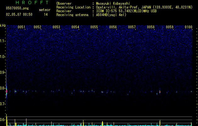The width and height of the screenshot is (198, 126).
Task: Click the 1.0 kHz axis label
Action: point(3,57)
